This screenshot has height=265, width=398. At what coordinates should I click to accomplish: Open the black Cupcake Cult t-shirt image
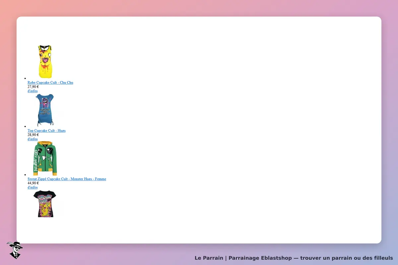(45, 204)
